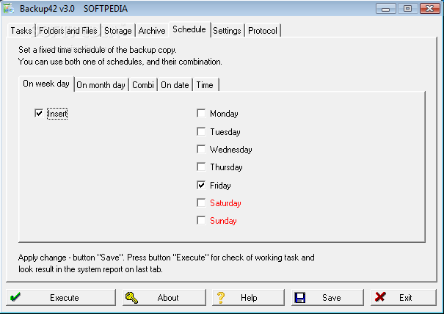Image resolution: width=444 pixels, height=314 pixels.
Task: Check the Wednesday option
Action: point(201,149)
